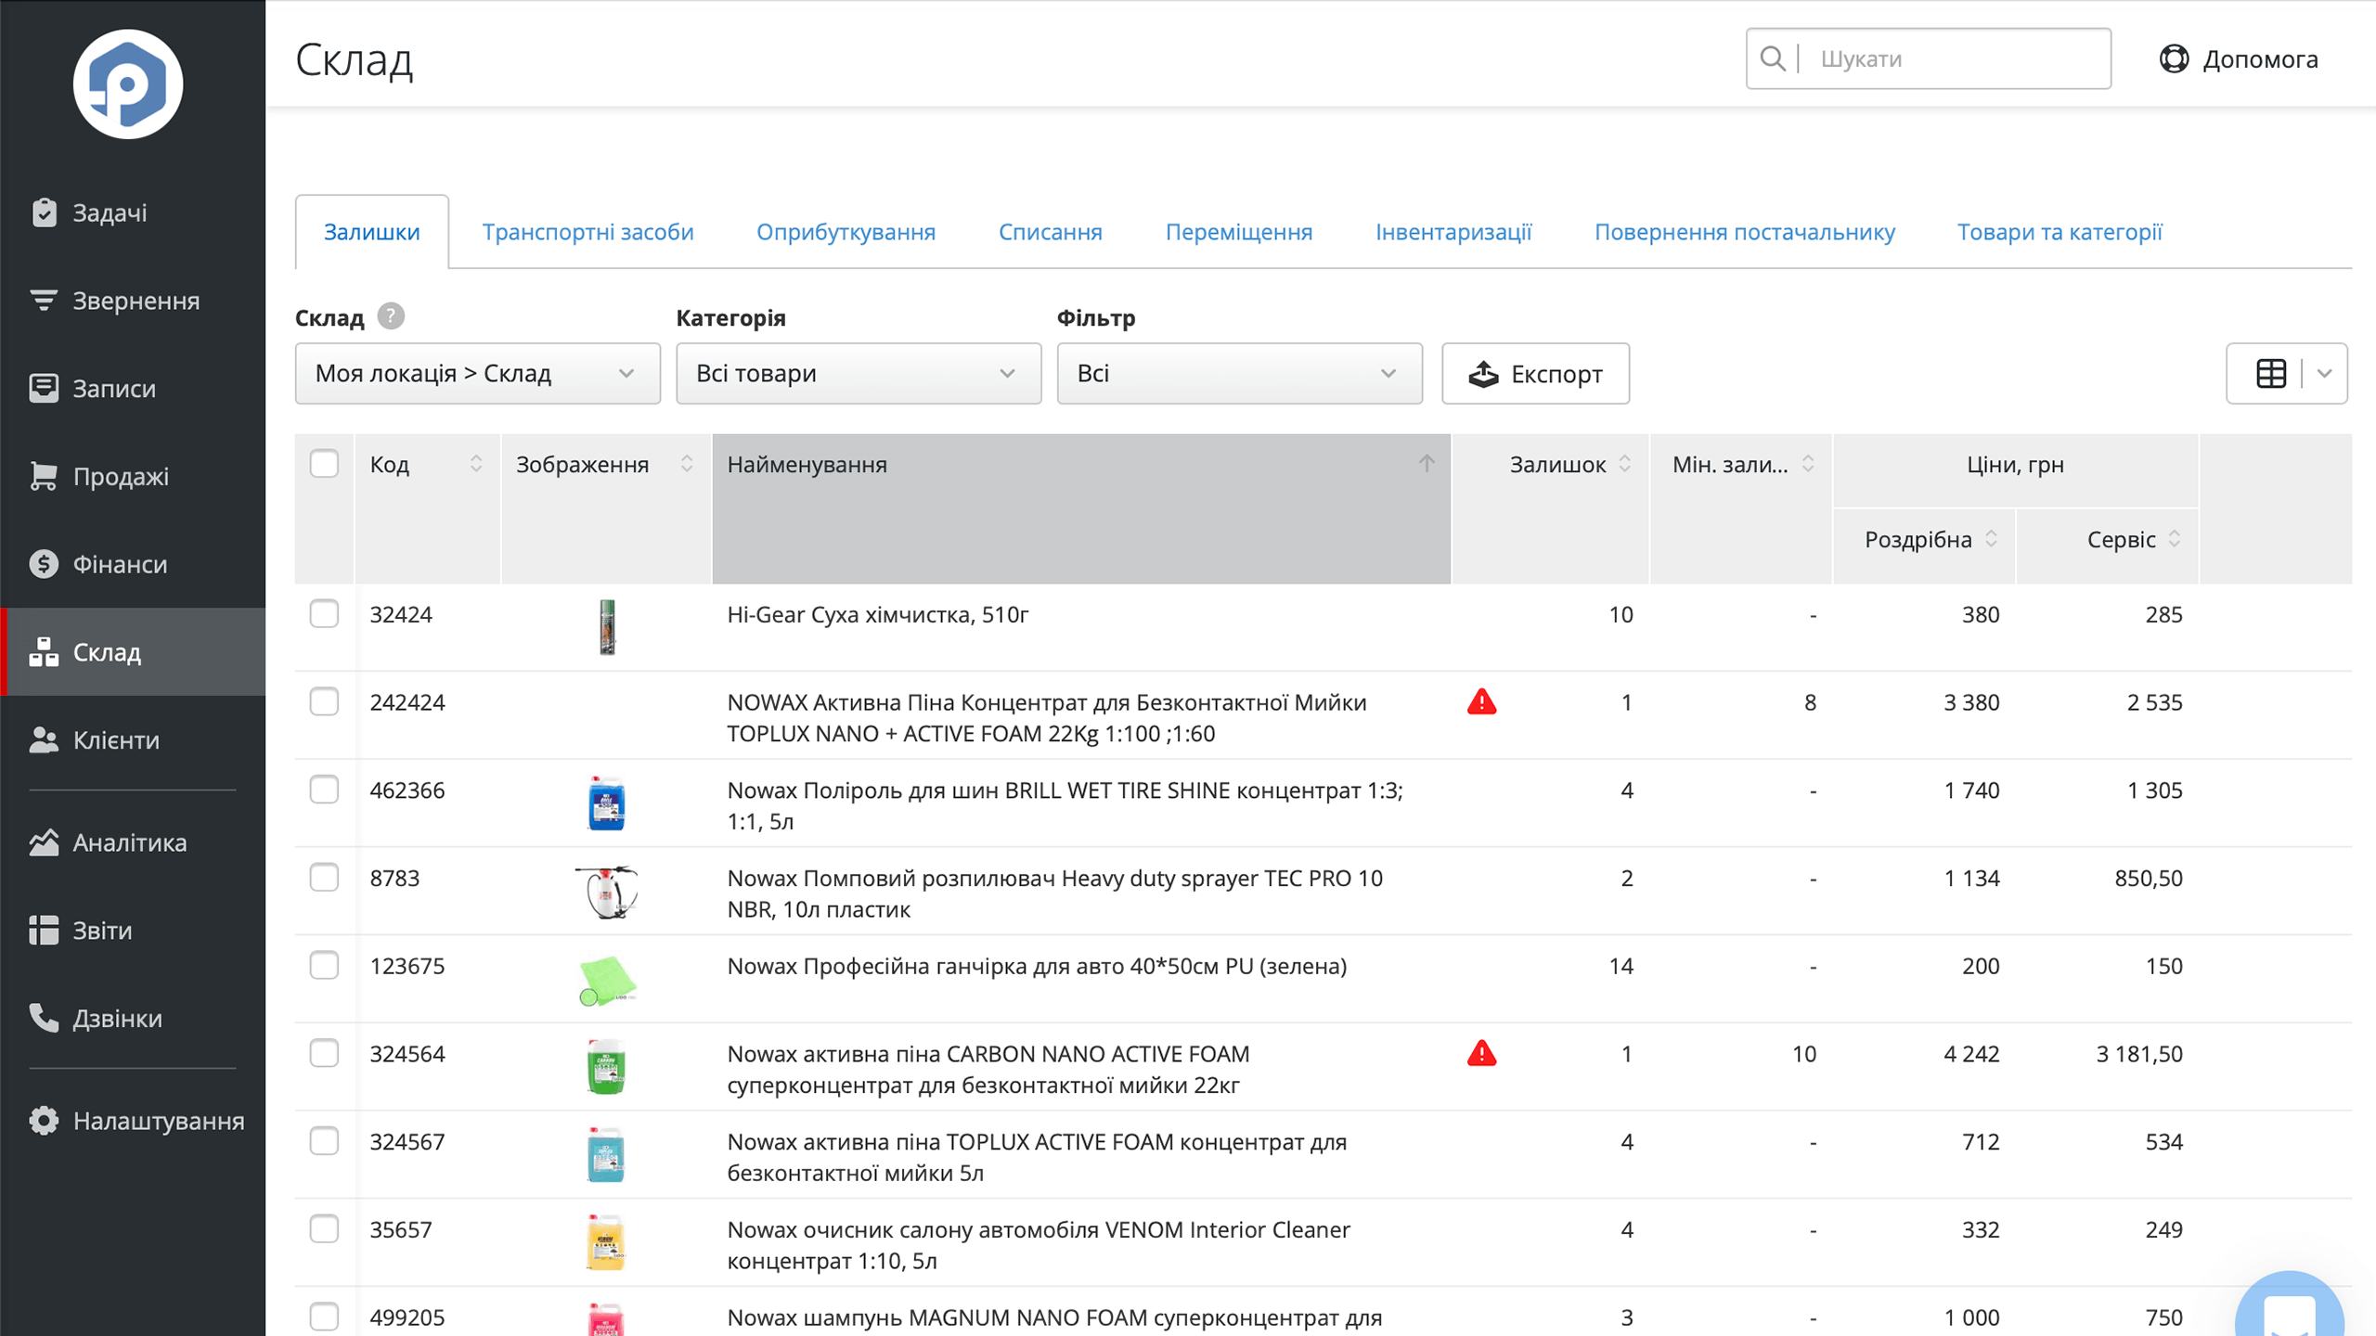This screenshot has height=1336, width=2376.
Task: Open the chat widget bubble
Action: [2290, 1306]
